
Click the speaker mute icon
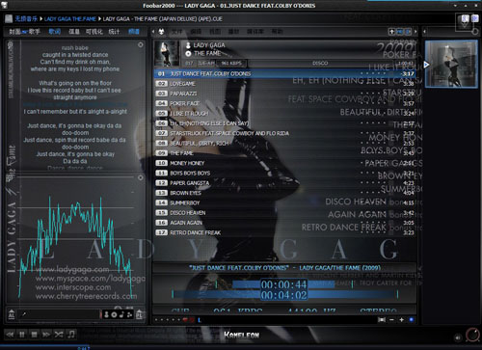tap(458, 337)
